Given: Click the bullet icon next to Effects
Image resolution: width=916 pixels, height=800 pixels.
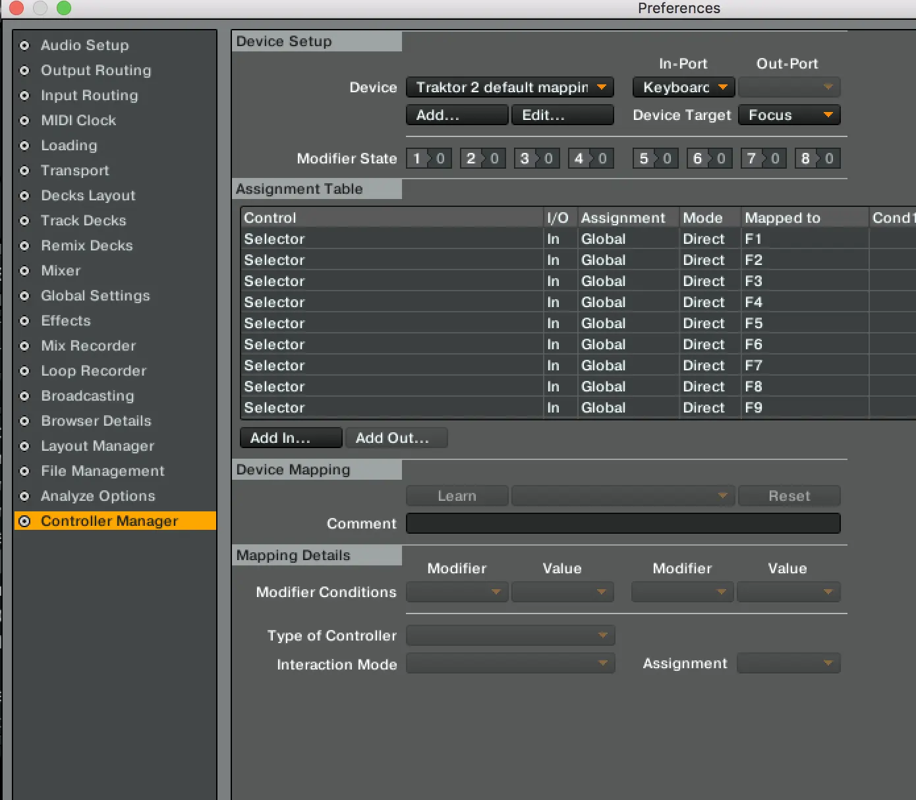Looking at the screenshot, I should (24, 321).
